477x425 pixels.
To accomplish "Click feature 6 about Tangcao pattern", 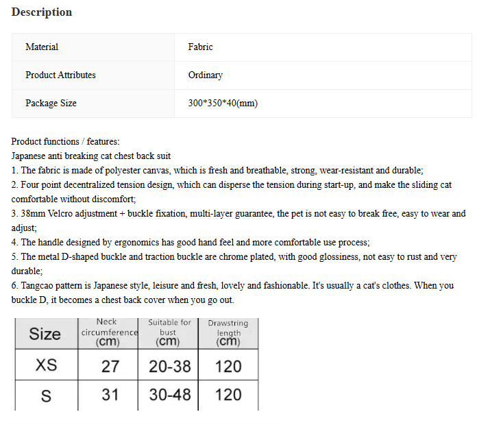I will coord(232,293).
